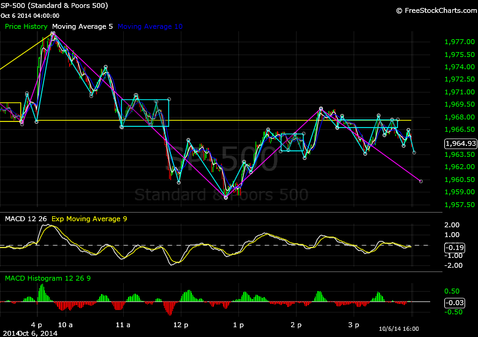Screen dimensions: 478x337
Task: Select the Moving Average 10 legend label
Action: pos(150,27)
